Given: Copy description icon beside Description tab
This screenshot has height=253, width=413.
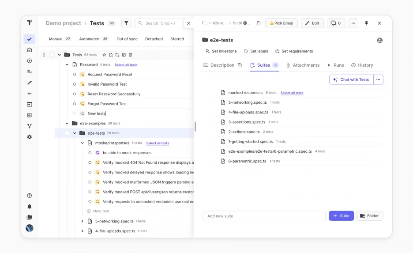Looking at the screenshot, I should [240, 65].
